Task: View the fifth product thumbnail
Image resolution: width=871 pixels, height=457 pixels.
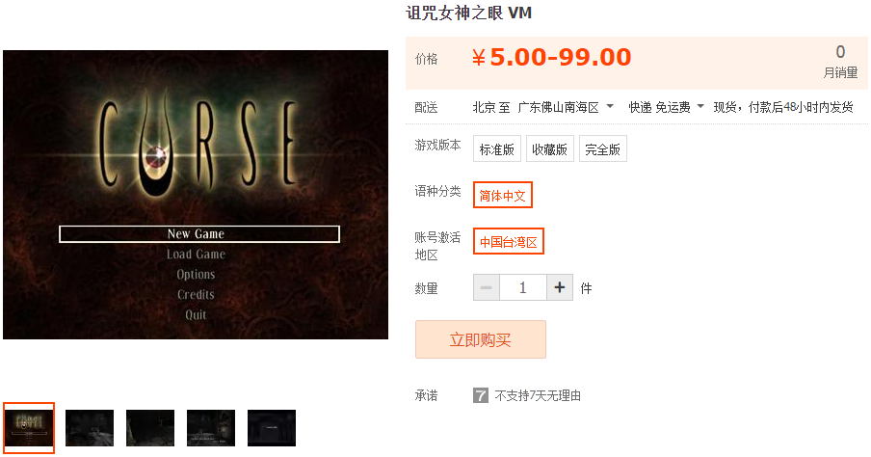Action: 272,427
